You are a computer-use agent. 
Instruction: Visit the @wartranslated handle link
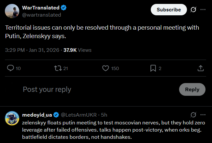coord(41,15)
